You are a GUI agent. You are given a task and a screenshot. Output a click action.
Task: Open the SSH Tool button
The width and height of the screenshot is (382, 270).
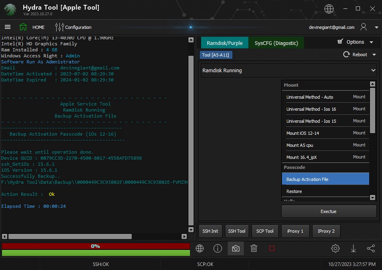click(x=237, y=231)
